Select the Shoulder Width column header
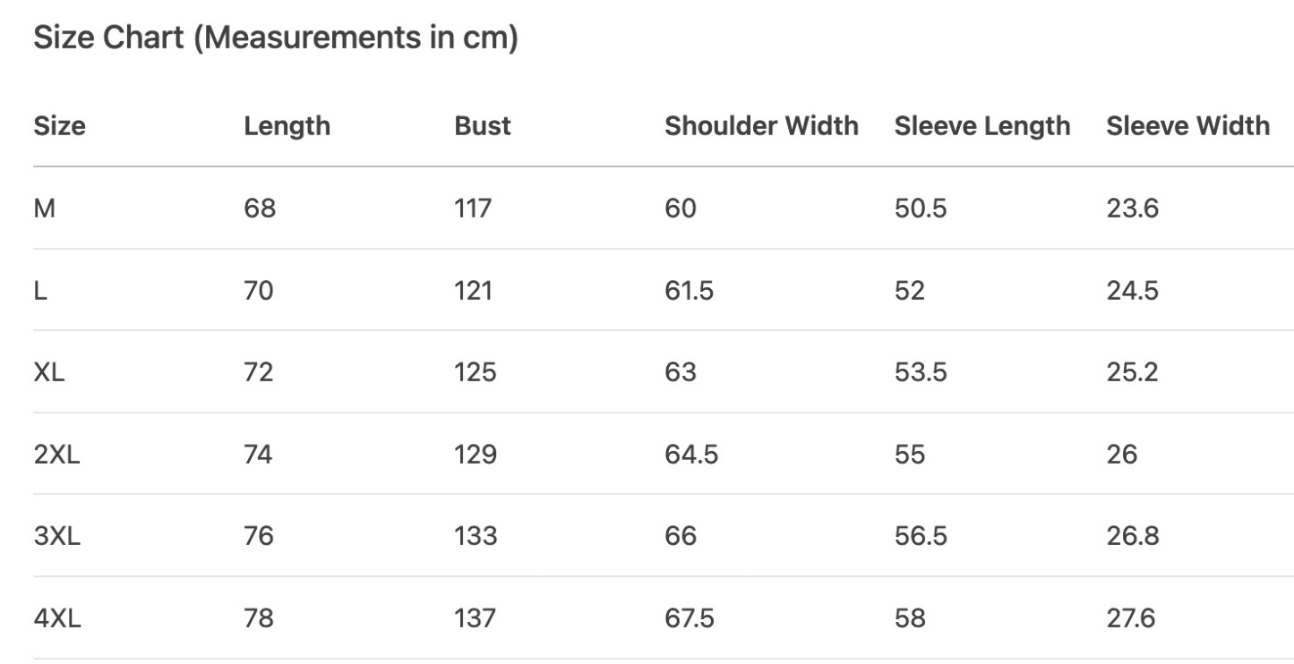 pos(761,125)
